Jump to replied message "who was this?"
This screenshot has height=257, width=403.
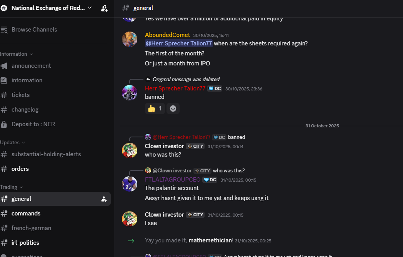(x=229, y=170)
